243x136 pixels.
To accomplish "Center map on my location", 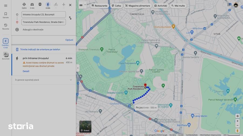I will [237, 116].
